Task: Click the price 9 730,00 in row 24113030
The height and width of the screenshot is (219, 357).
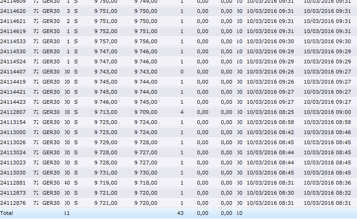Action: click(146, 173)
